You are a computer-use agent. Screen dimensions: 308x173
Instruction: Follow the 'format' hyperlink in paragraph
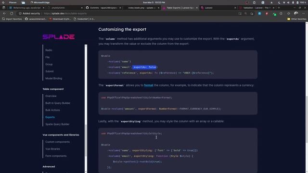pyautogui.click(x=149, y=86)
